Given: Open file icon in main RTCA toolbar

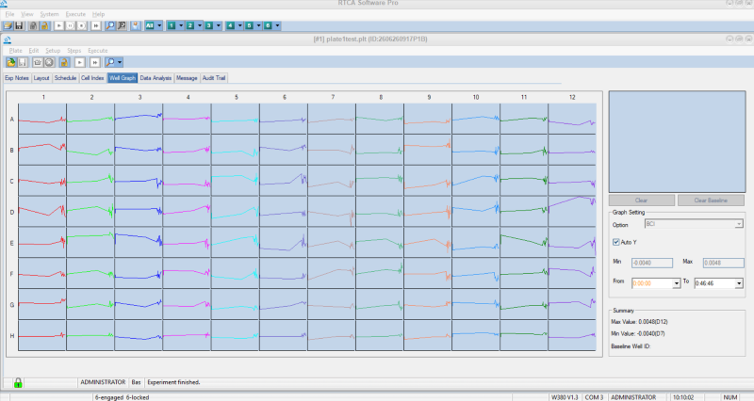Looking at the screenshot, I should click(x=8, y=26).
